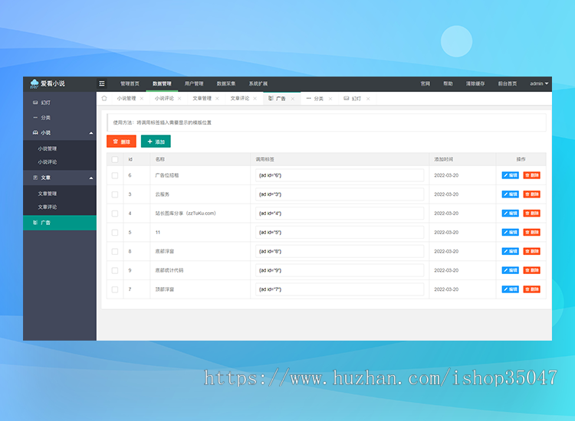The height and width of the screenshot is (421, 575).
Task: Switch to the 文章评论 tab
Action: coord(239,99)
